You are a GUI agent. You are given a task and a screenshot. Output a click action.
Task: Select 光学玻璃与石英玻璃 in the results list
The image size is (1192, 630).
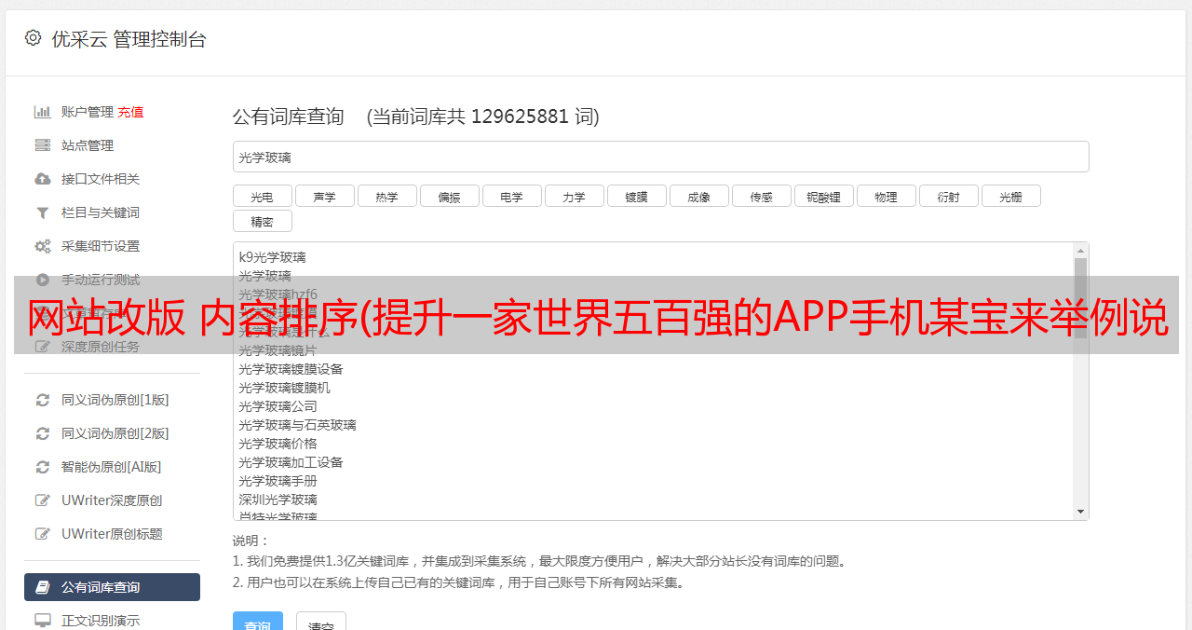point(297,425)
